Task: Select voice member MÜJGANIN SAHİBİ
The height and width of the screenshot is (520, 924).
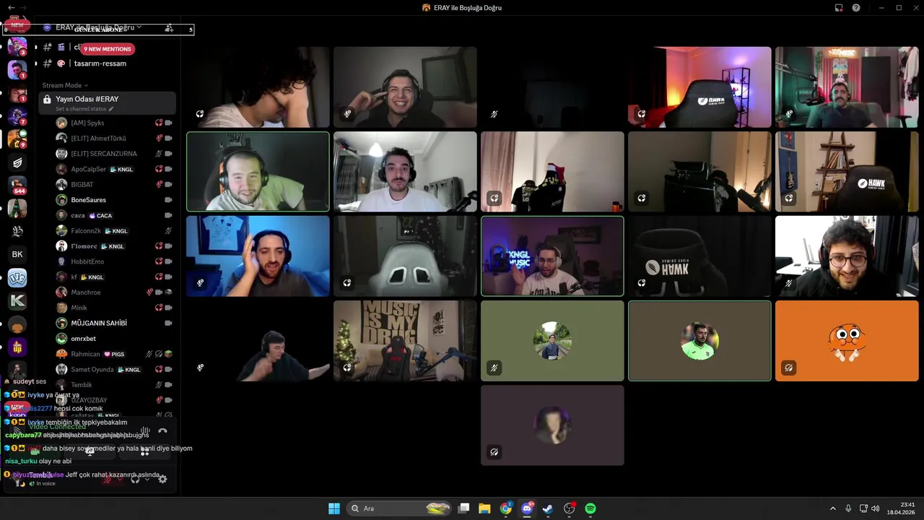Action: coord(114,324)
